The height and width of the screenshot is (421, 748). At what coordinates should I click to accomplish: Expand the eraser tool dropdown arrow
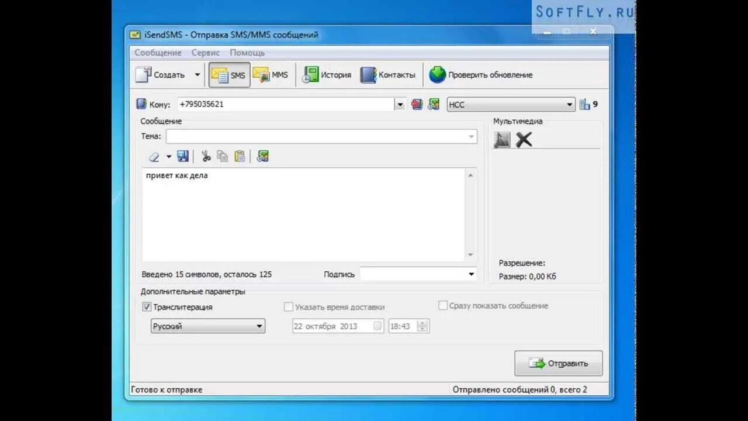(x=169, y=156)
